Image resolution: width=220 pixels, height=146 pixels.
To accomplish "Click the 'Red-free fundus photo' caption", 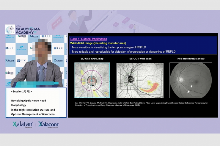I will [x=191, y=59].
